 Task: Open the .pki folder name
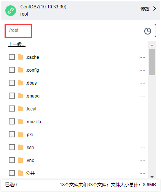click(x=29, y=135)
